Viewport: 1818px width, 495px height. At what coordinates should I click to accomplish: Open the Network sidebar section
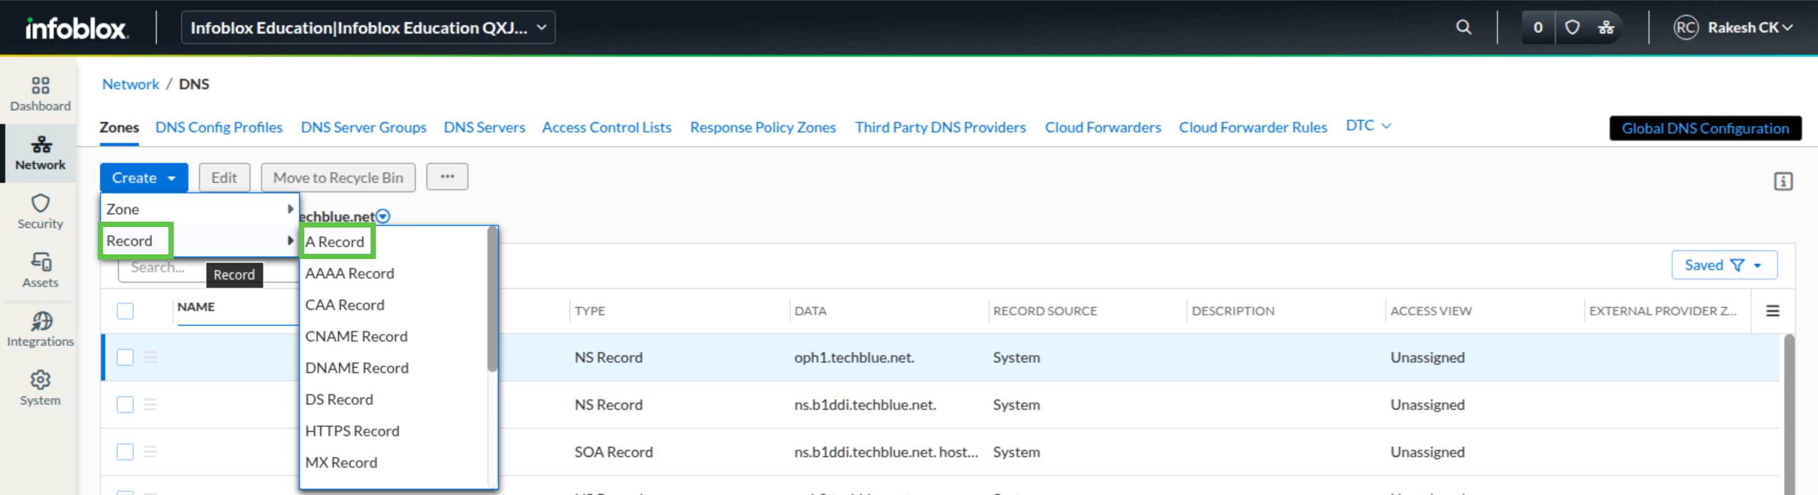click(40, 153)
